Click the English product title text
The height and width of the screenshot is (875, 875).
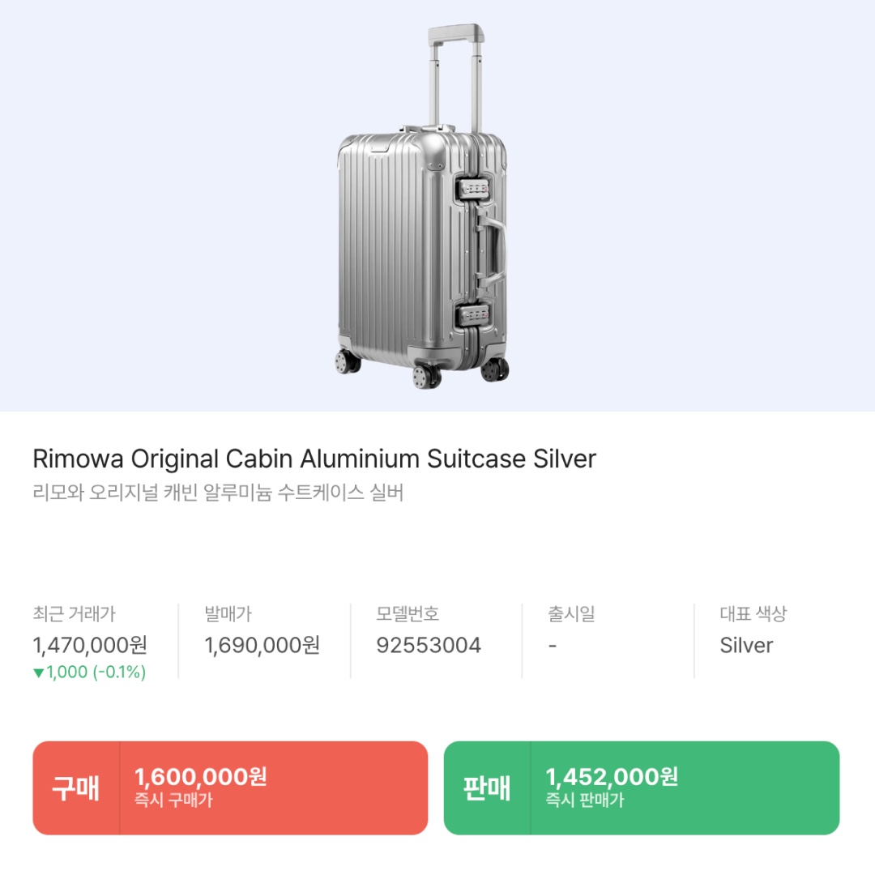point(314,459)
